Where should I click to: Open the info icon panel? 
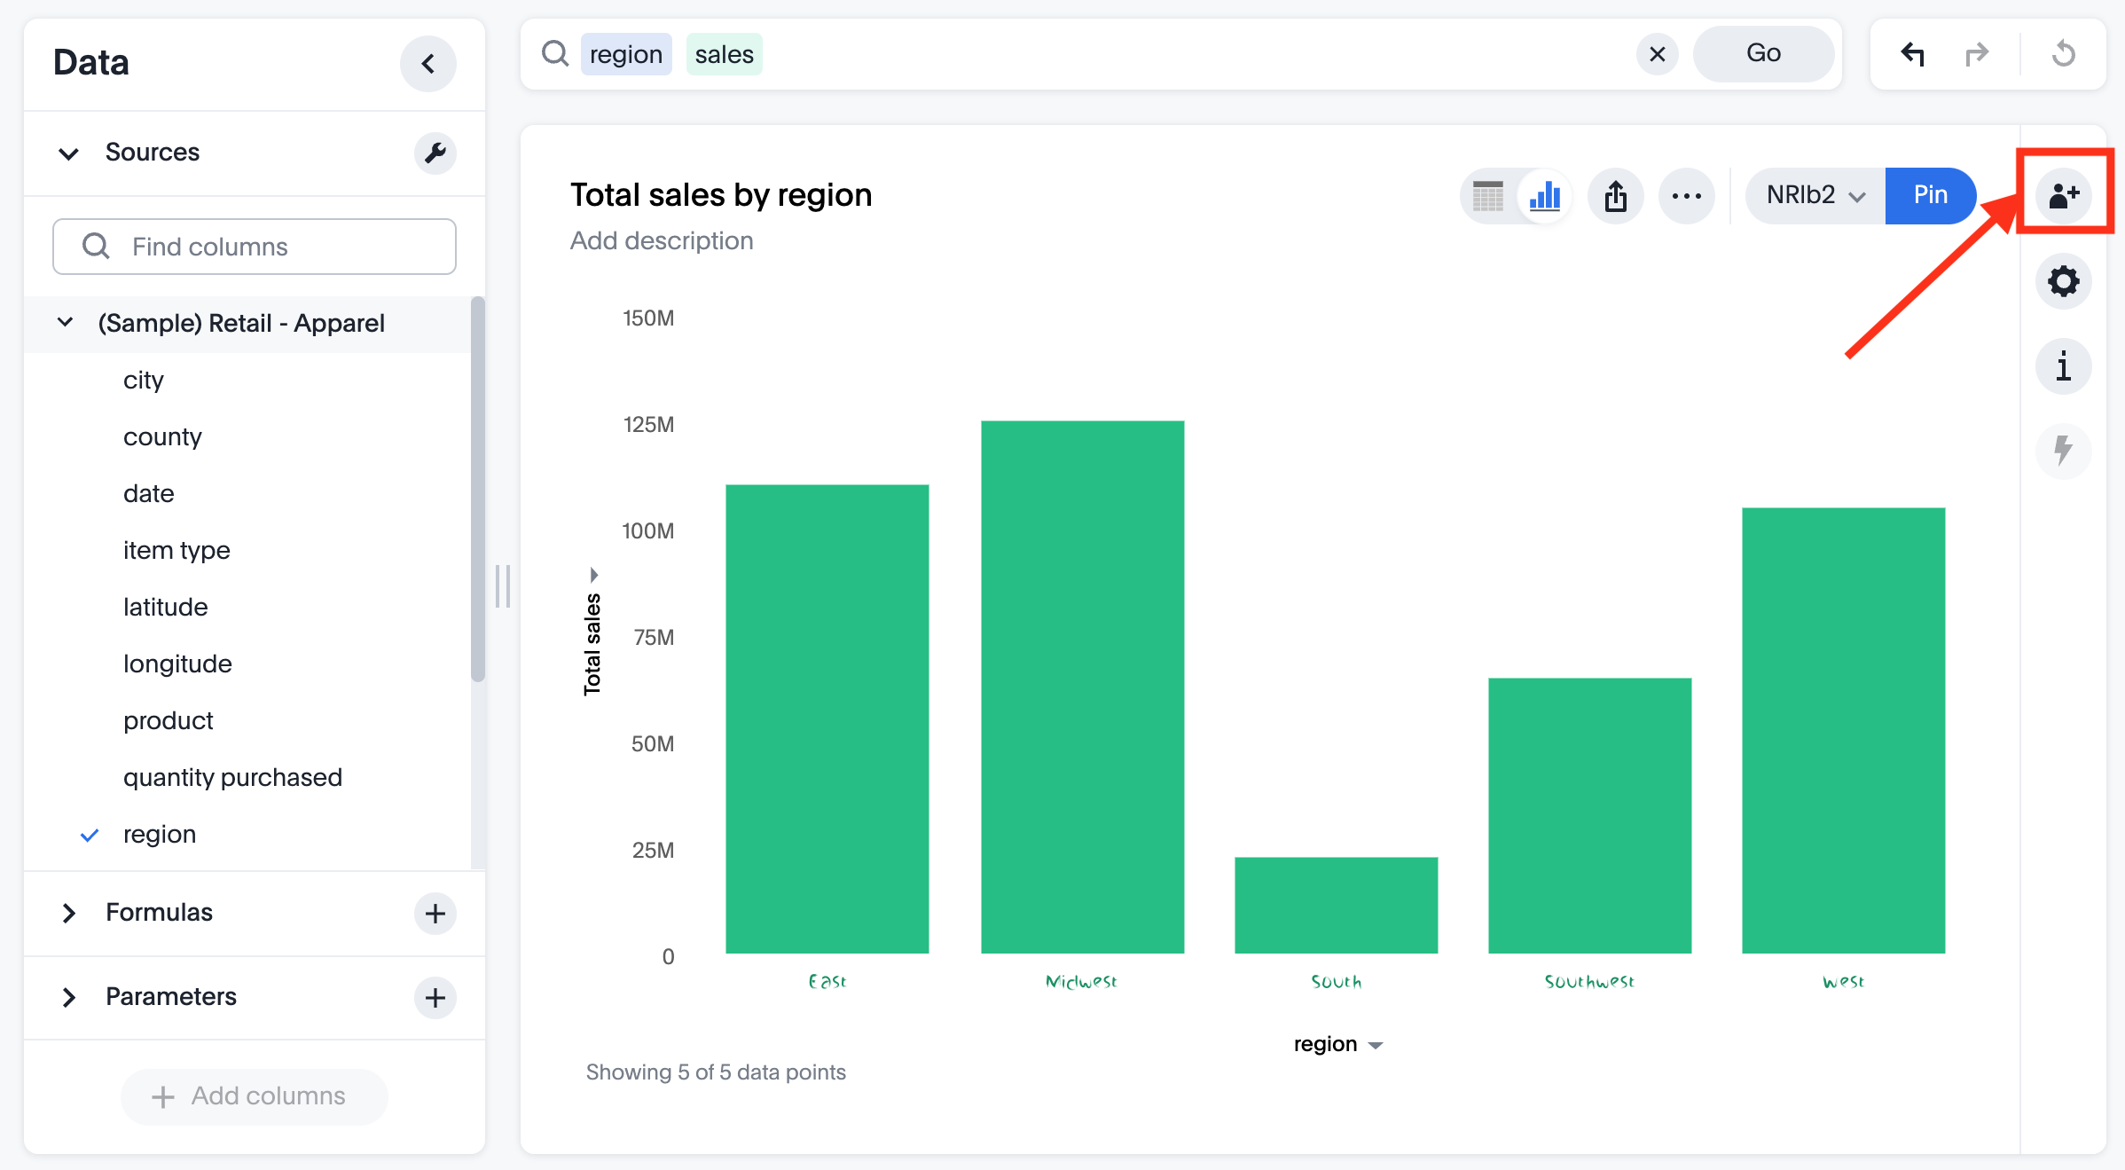tap(2063, 366)
